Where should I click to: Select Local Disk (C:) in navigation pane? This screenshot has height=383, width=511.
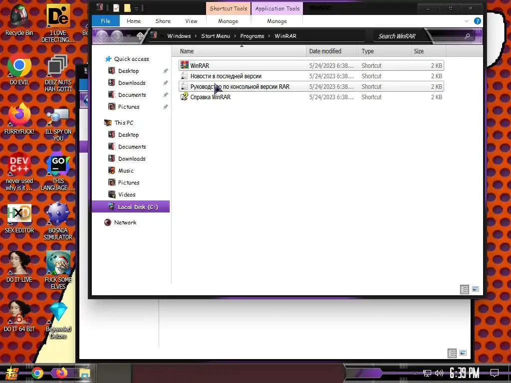(131, 207)
